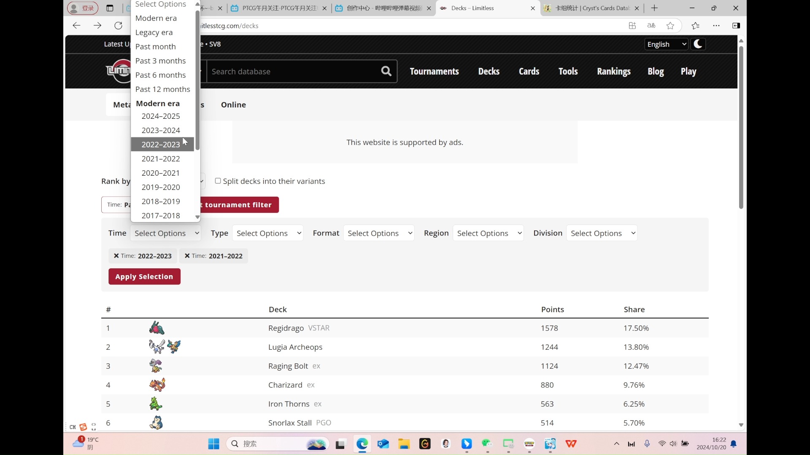The width and height of the screenshot is (810, 455).
Task: Open the Blog nav link
Action: [656, 71]
